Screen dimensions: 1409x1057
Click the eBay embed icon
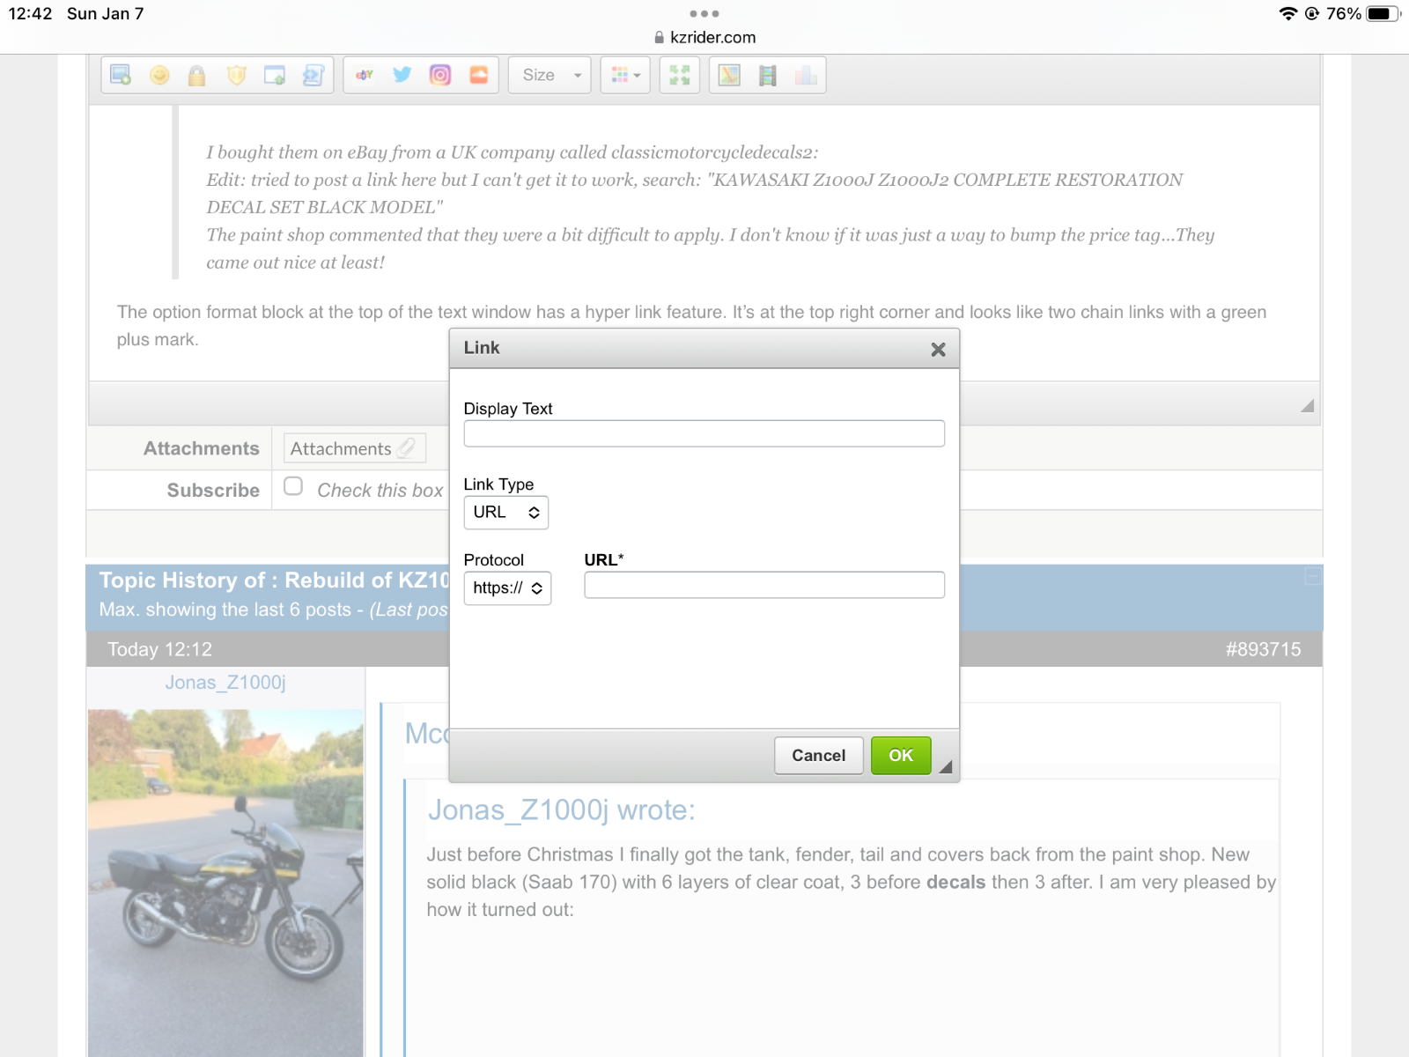click(365, 76)
